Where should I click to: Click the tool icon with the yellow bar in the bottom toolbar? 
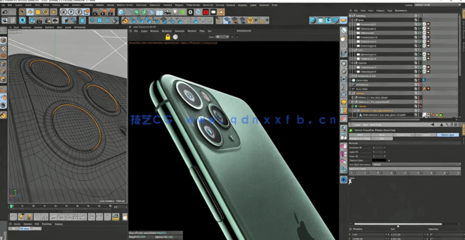click(x=115, y=217)
